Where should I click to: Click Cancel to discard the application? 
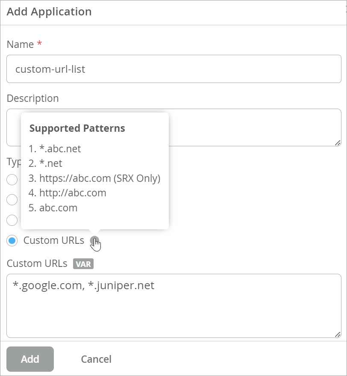click(96, 359)
